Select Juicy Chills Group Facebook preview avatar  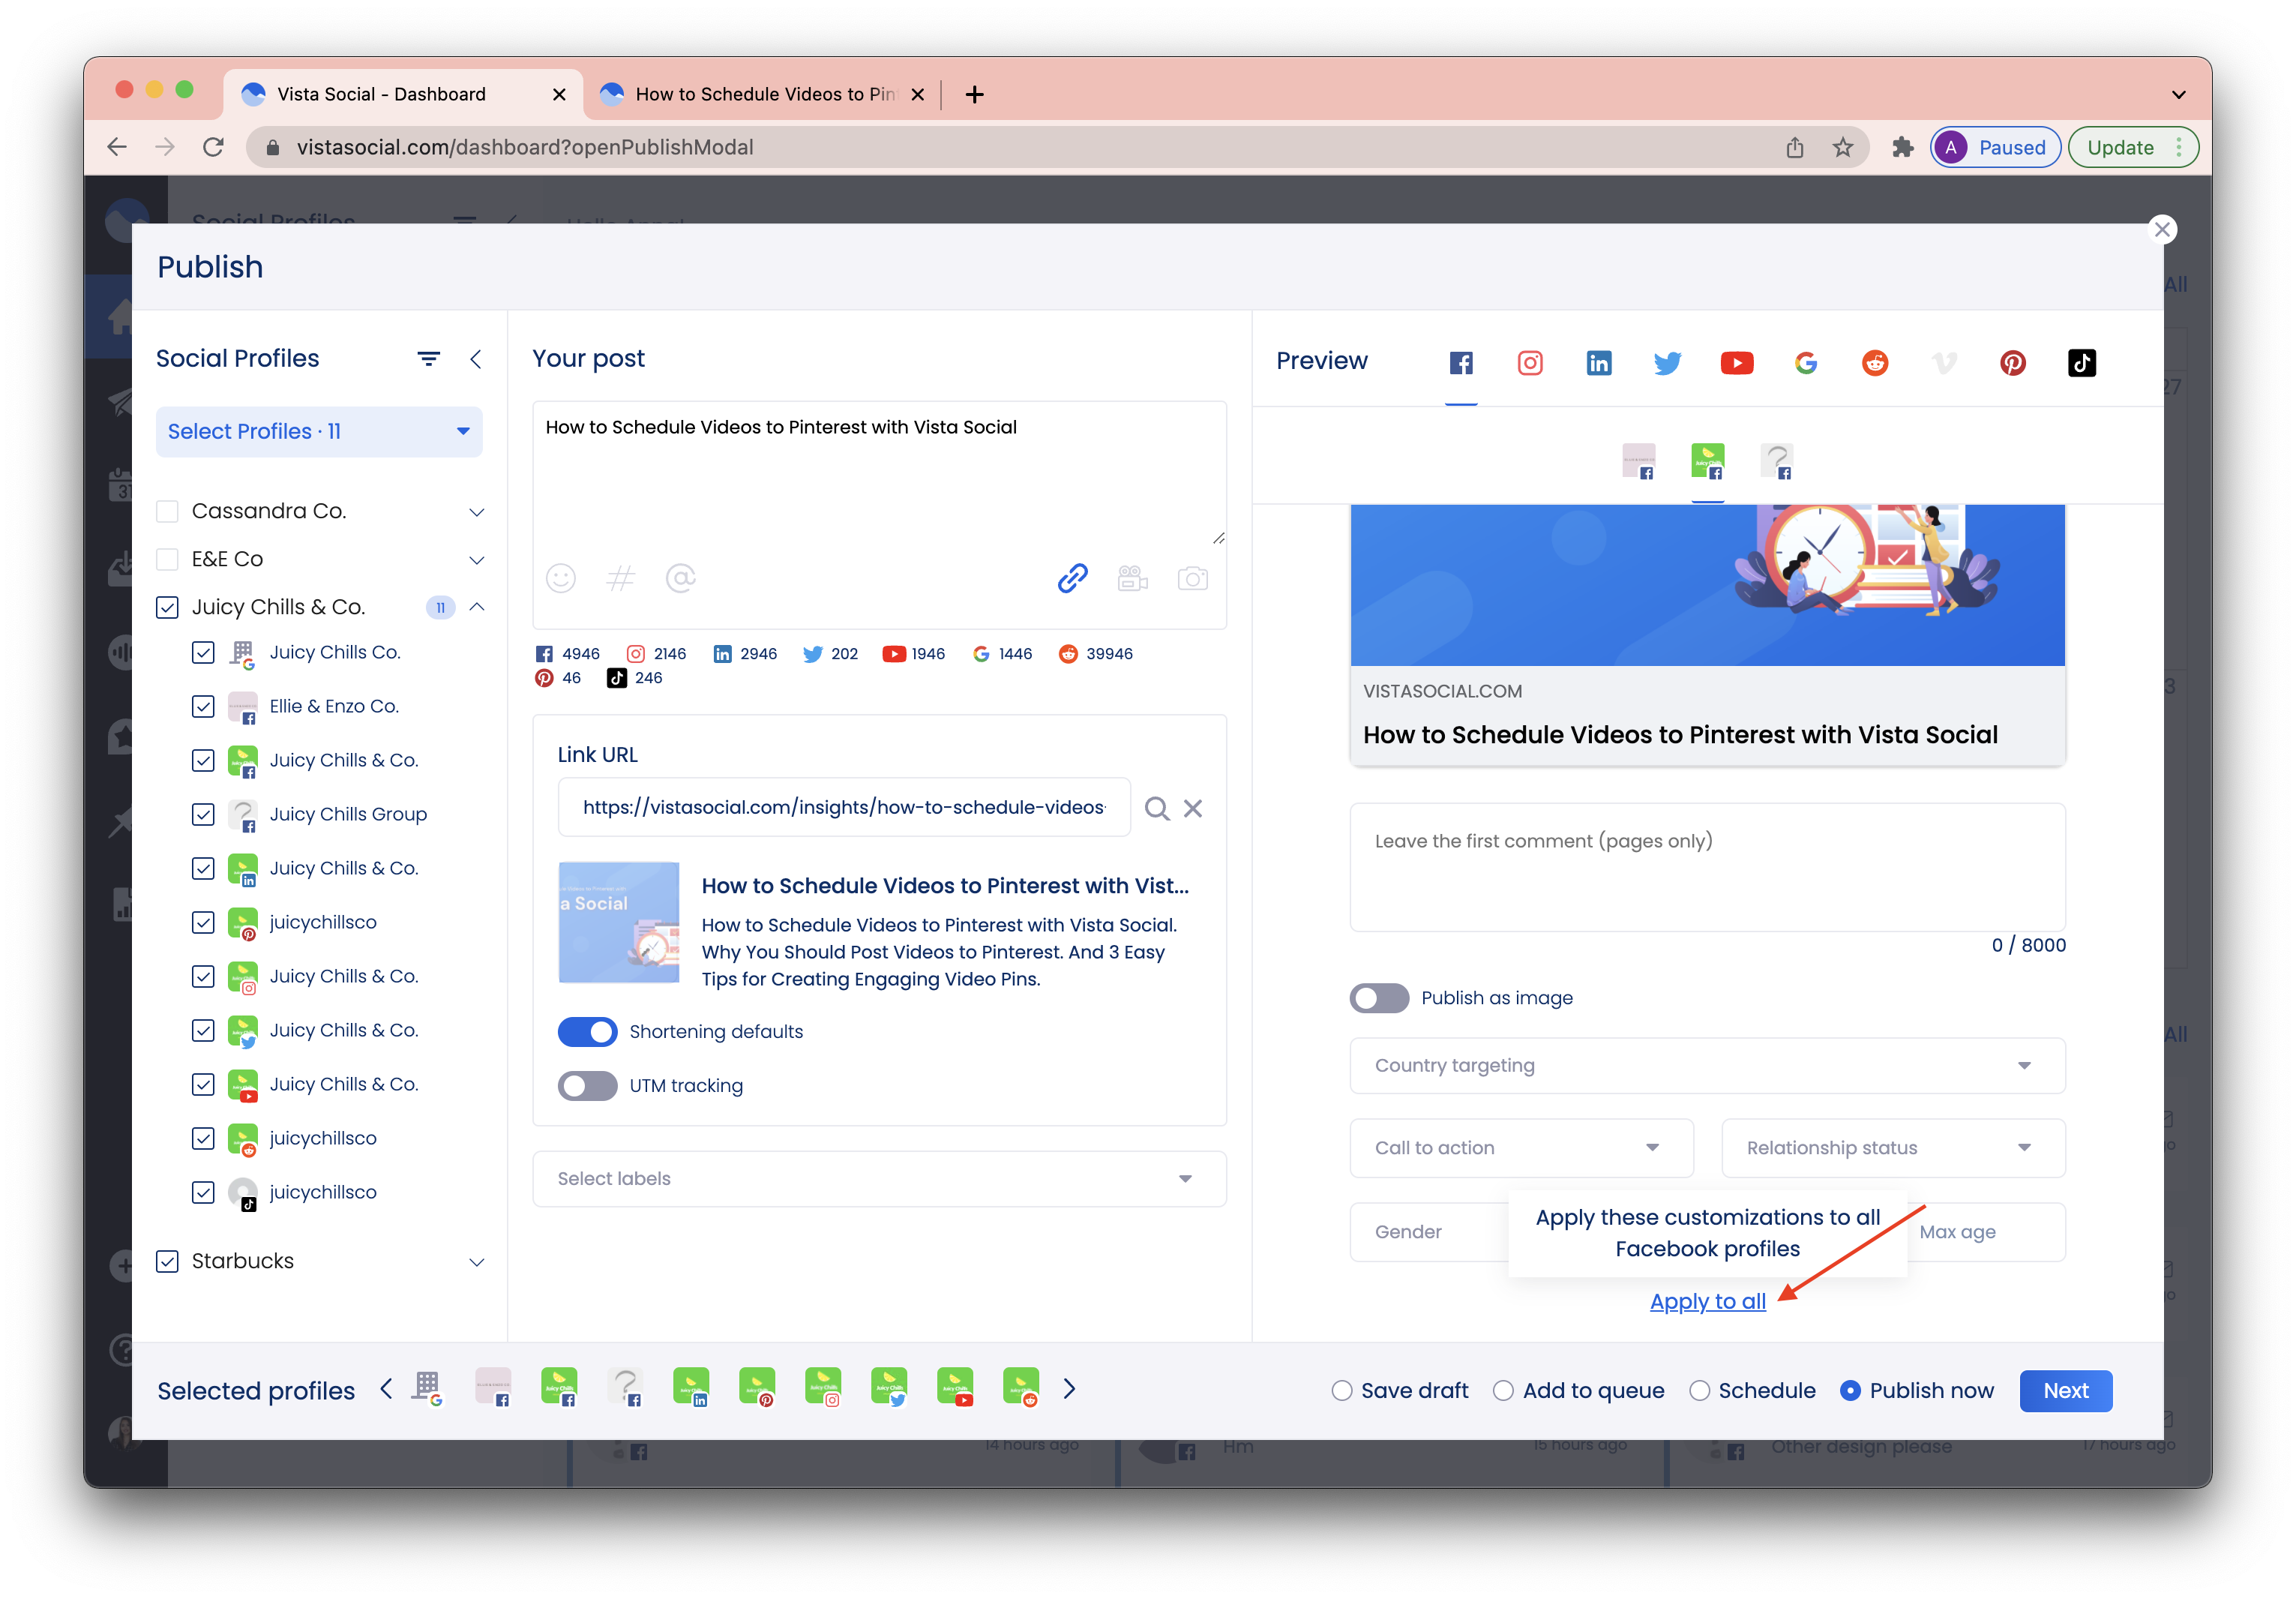1776,462
